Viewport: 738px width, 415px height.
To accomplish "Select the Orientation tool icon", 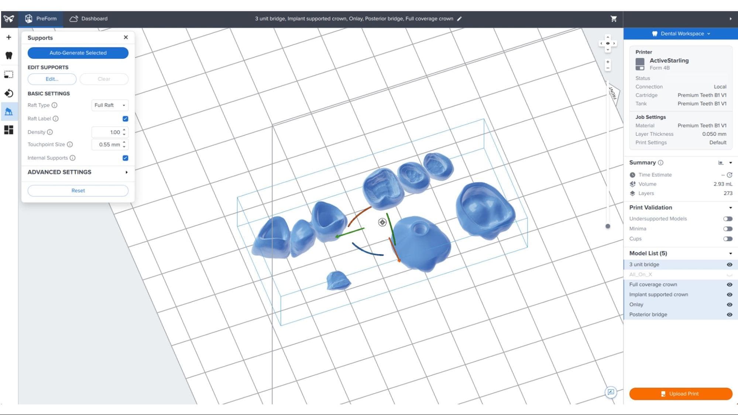I will click(9, 93).
